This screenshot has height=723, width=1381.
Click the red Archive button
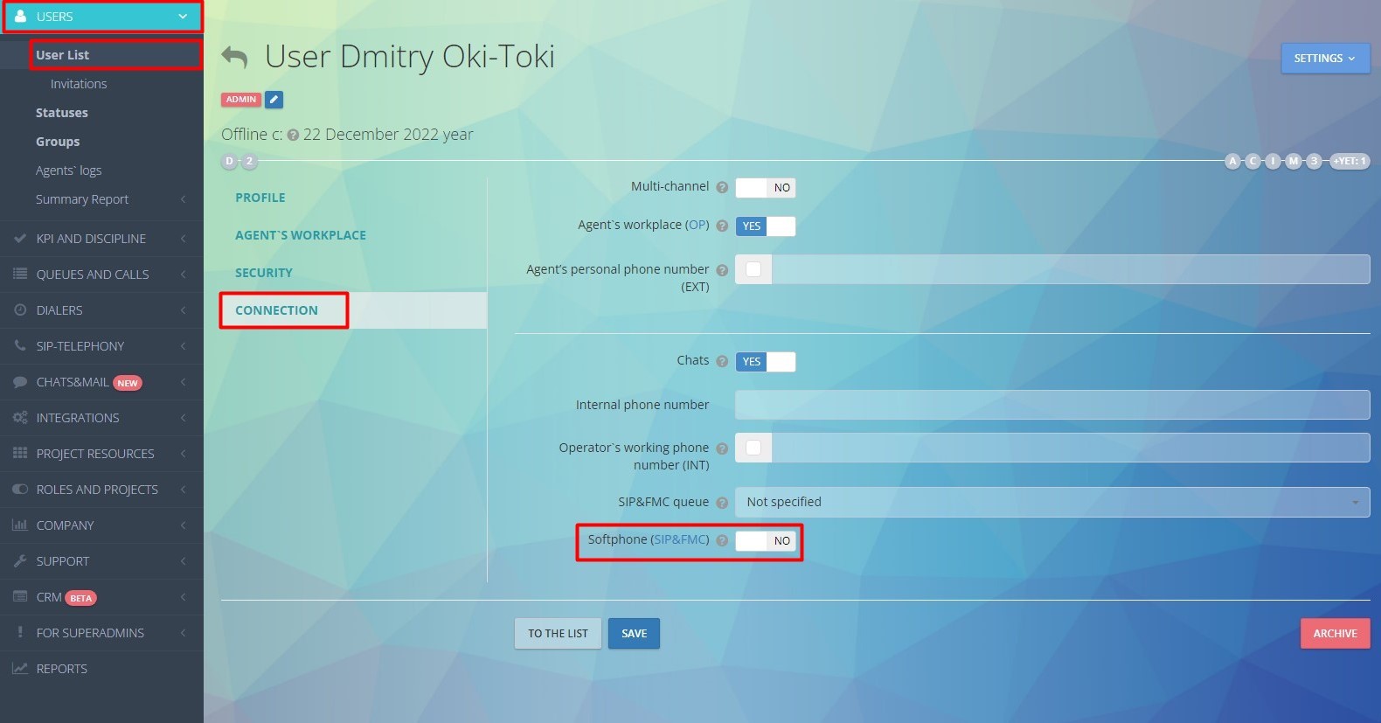point(1335,634)
